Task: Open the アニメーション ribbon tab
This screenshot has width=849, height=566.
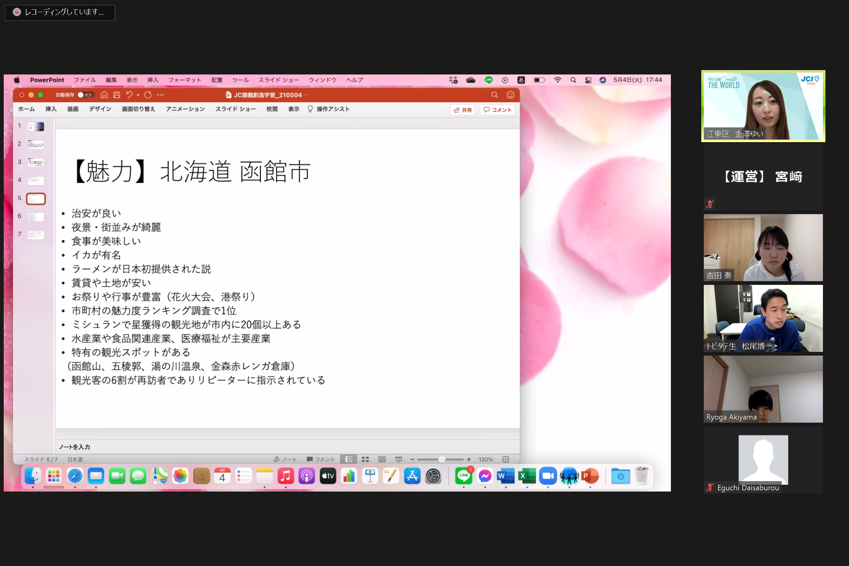Action: (x=185, y=109)
